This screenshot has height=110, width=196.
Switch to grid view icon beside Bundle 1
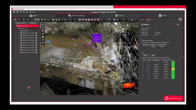point(178,24)
